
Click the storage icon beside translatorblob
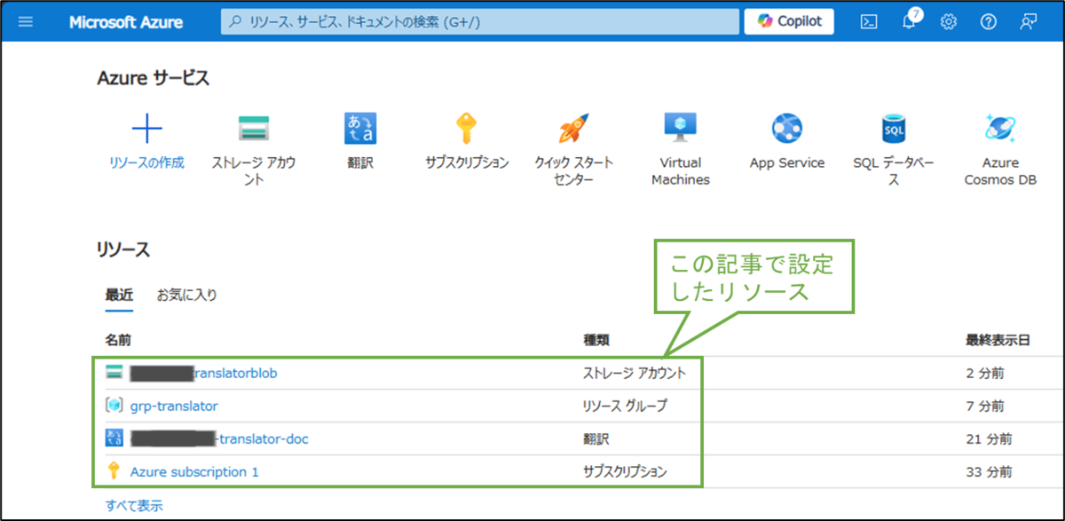coord(114,373)
